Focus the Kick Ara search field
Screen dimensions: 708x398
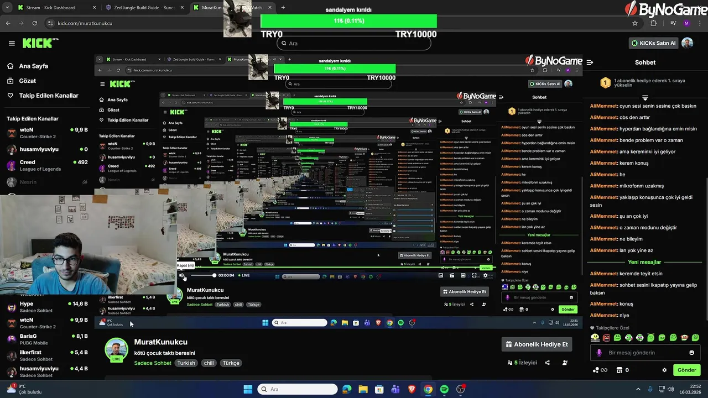(x=354, y=43)
